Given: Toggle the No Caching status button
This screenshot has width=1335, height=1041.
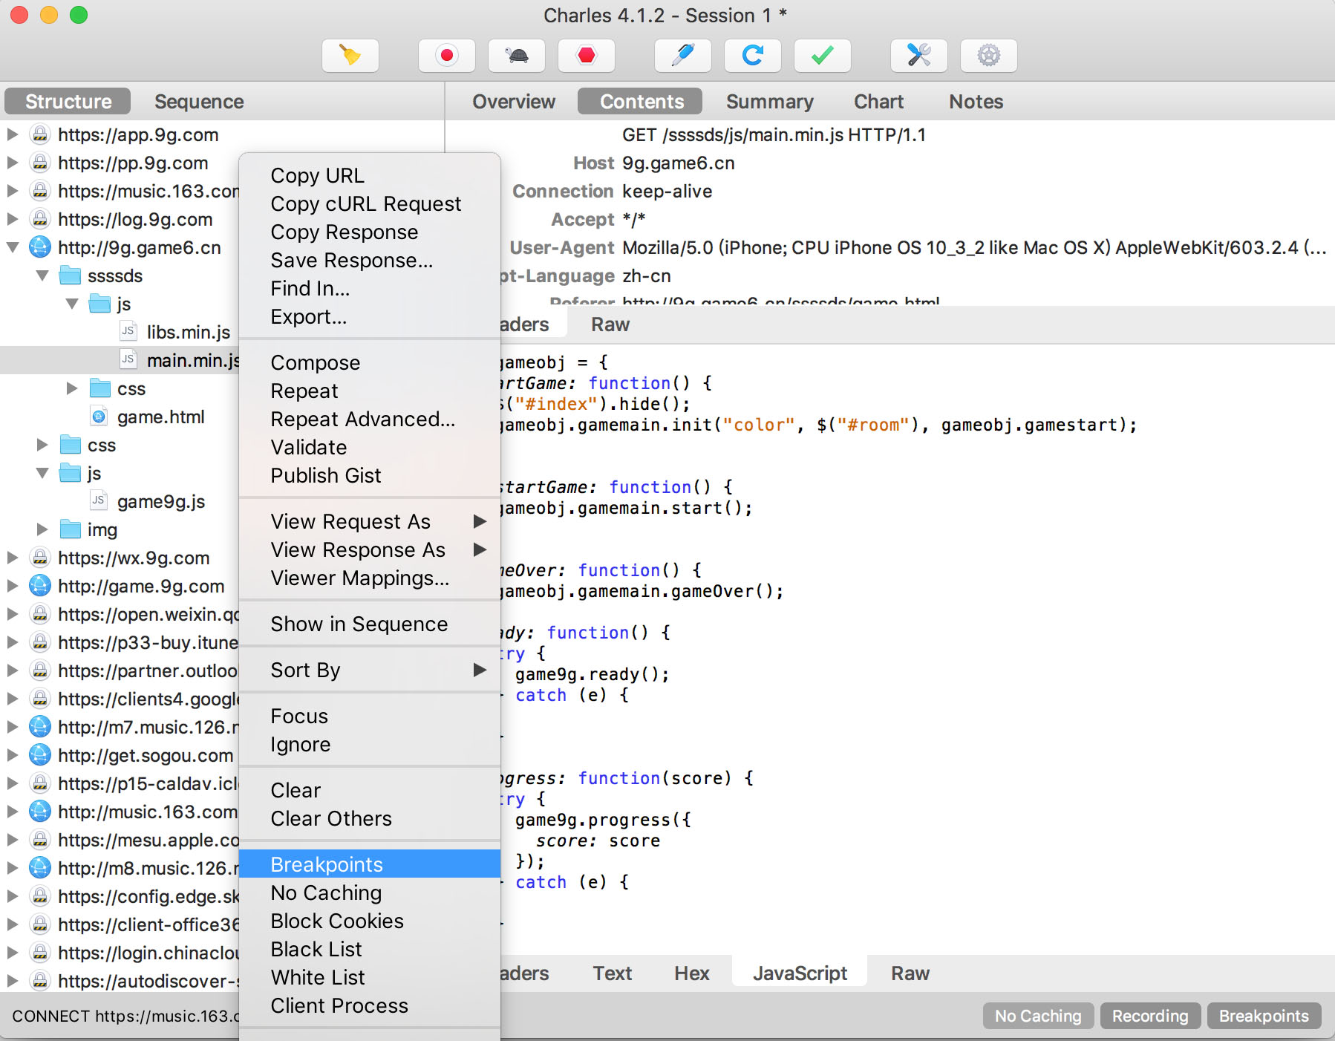Looking at the screenshot, I should pos(1037,1016).
